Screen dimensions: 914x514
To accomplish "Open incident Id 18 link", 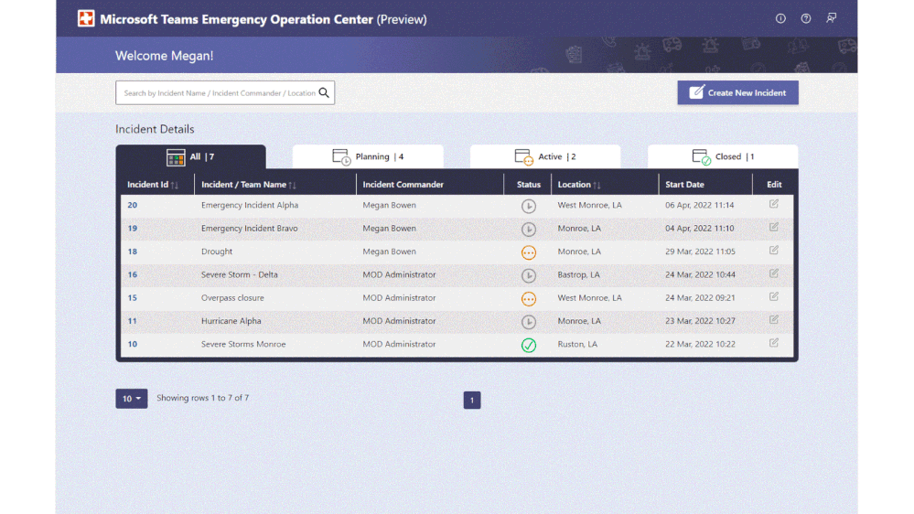I will coord(133,252).
